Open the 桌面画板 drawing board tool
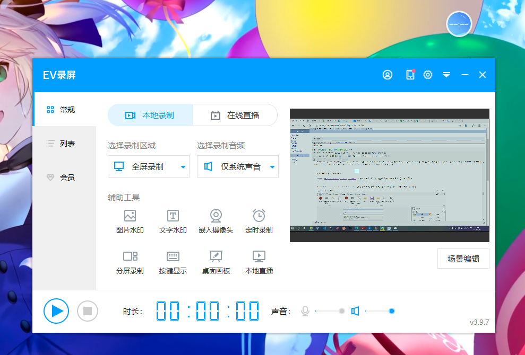Viewport: 525px width, 355px height. pos(216,263)
